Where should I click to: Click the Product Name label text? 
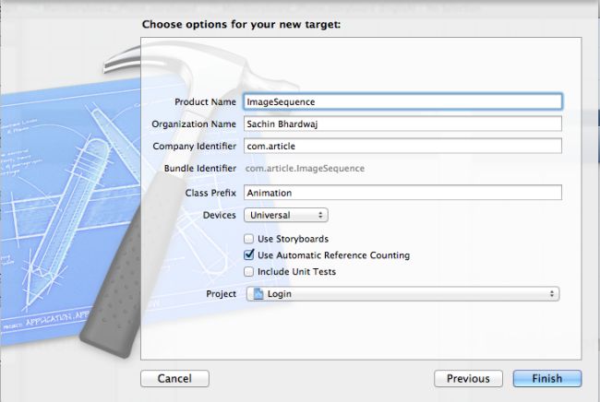click(205, 101)
